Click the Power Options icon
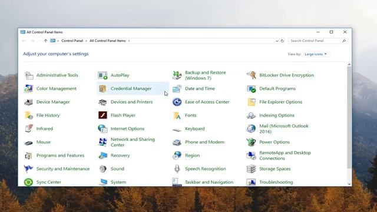The image size is (377, 212). [252, 142]
